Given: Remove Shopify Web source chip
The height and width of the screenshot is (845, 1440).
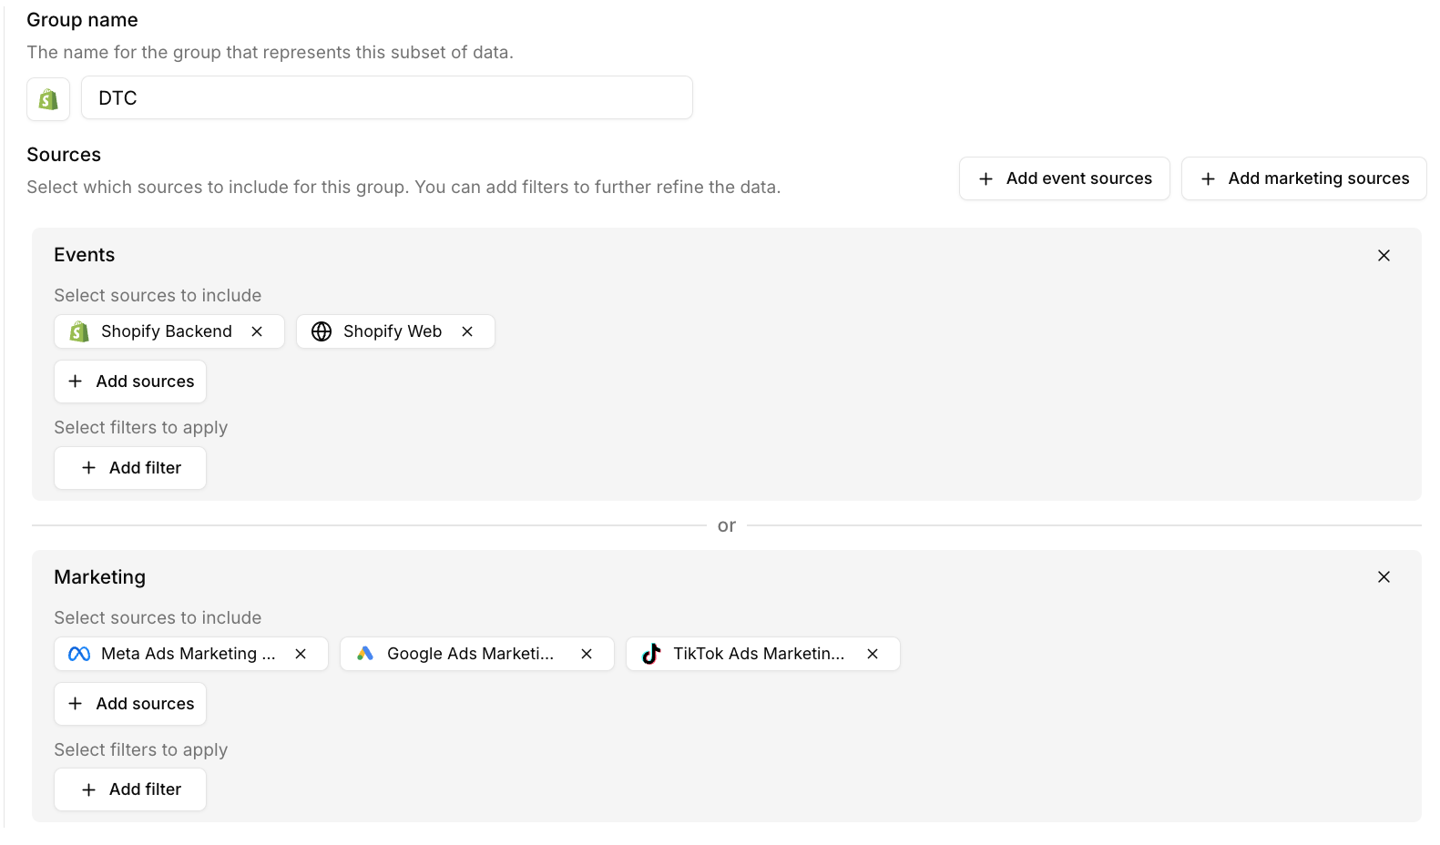Looking at the screenshot, I should coord(467,331).
